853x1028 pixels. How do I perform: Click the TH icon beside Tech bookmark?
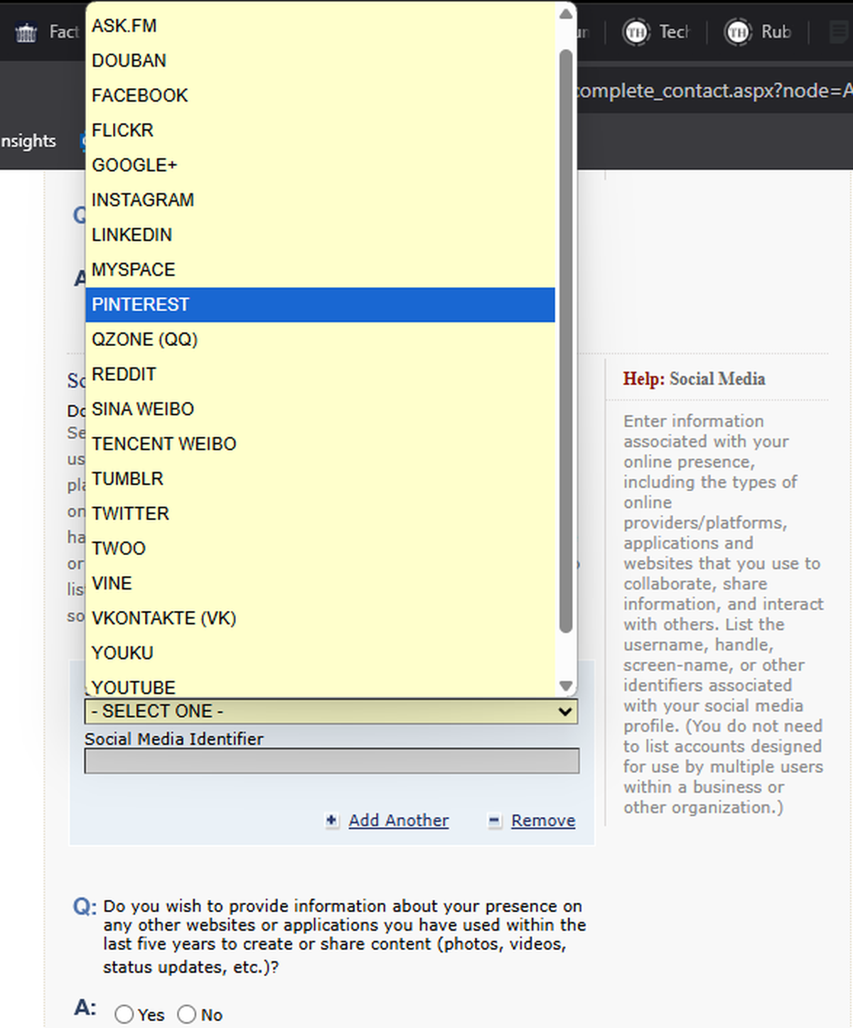click(636, 32)
